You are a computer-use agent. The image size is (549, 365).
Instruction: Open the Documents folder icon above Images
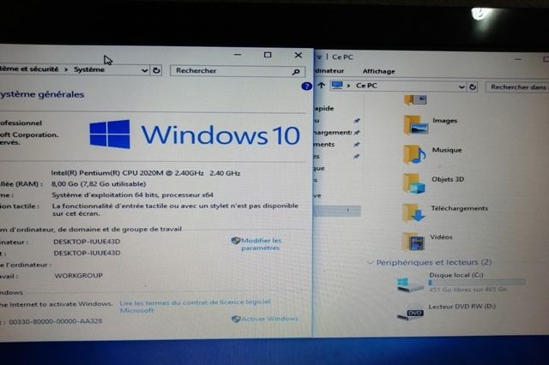pyautogui.click(x=415, y=100)
